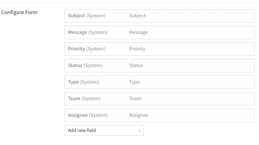This screenshot has height=145, width=259.
Task: Select the Subject display label on the right
Action: point(137,16)
